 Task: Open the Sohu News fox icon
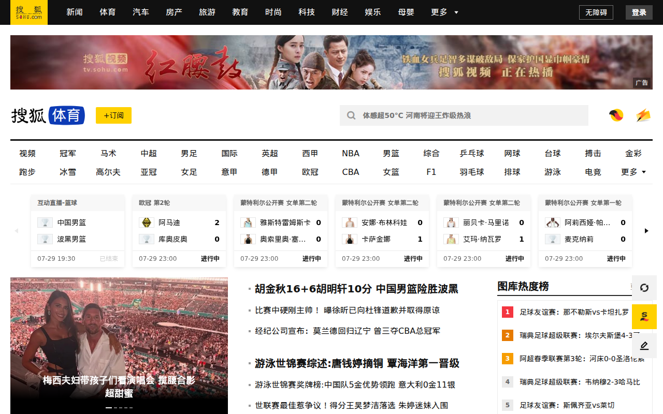616,115
